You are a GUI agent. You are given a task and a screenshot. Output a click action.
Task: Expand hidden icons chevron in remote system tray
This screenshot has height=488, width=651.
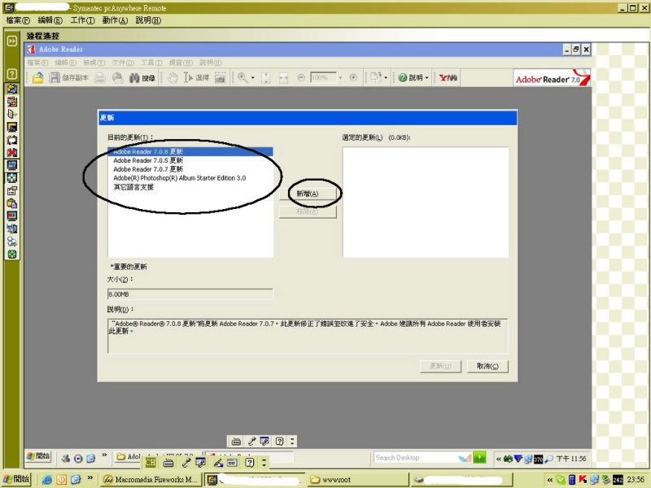(x=498, y=459)
